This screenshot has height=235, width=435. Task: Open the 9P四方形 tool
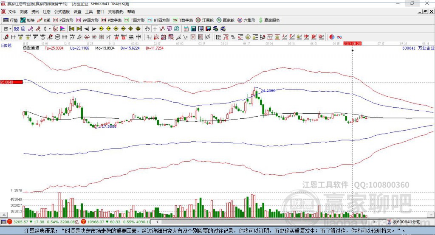tap(88, 20)
